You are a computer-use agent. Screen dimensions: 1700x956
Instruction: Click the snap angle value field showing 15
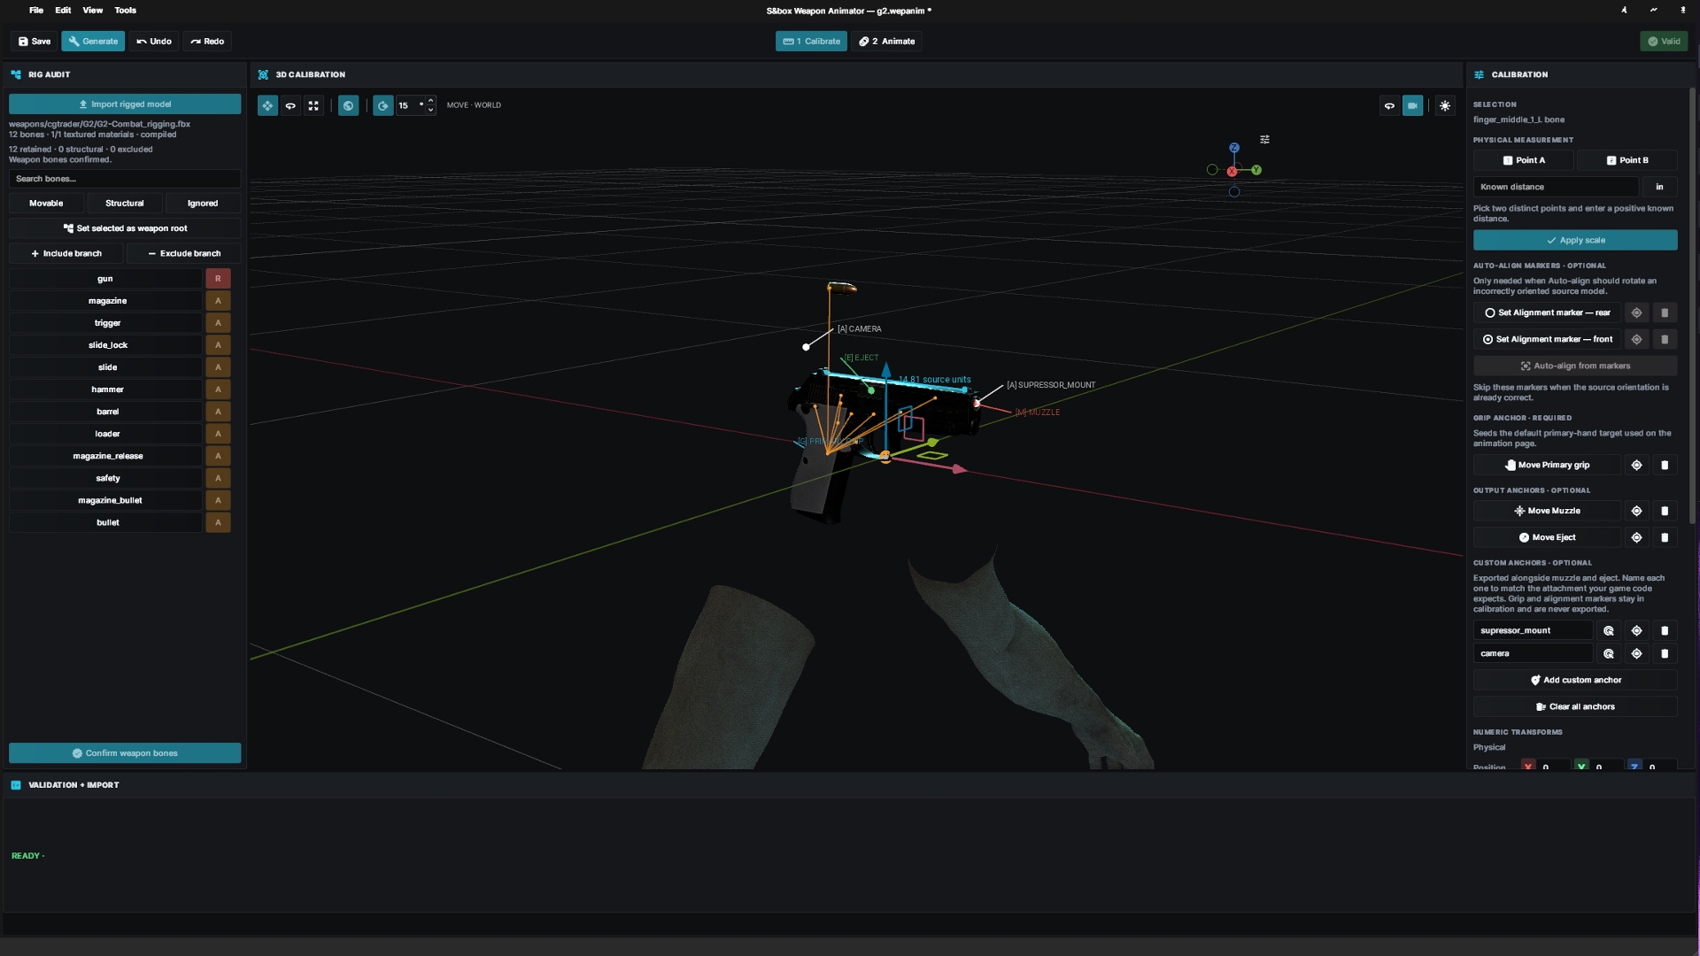click(409, 105)
